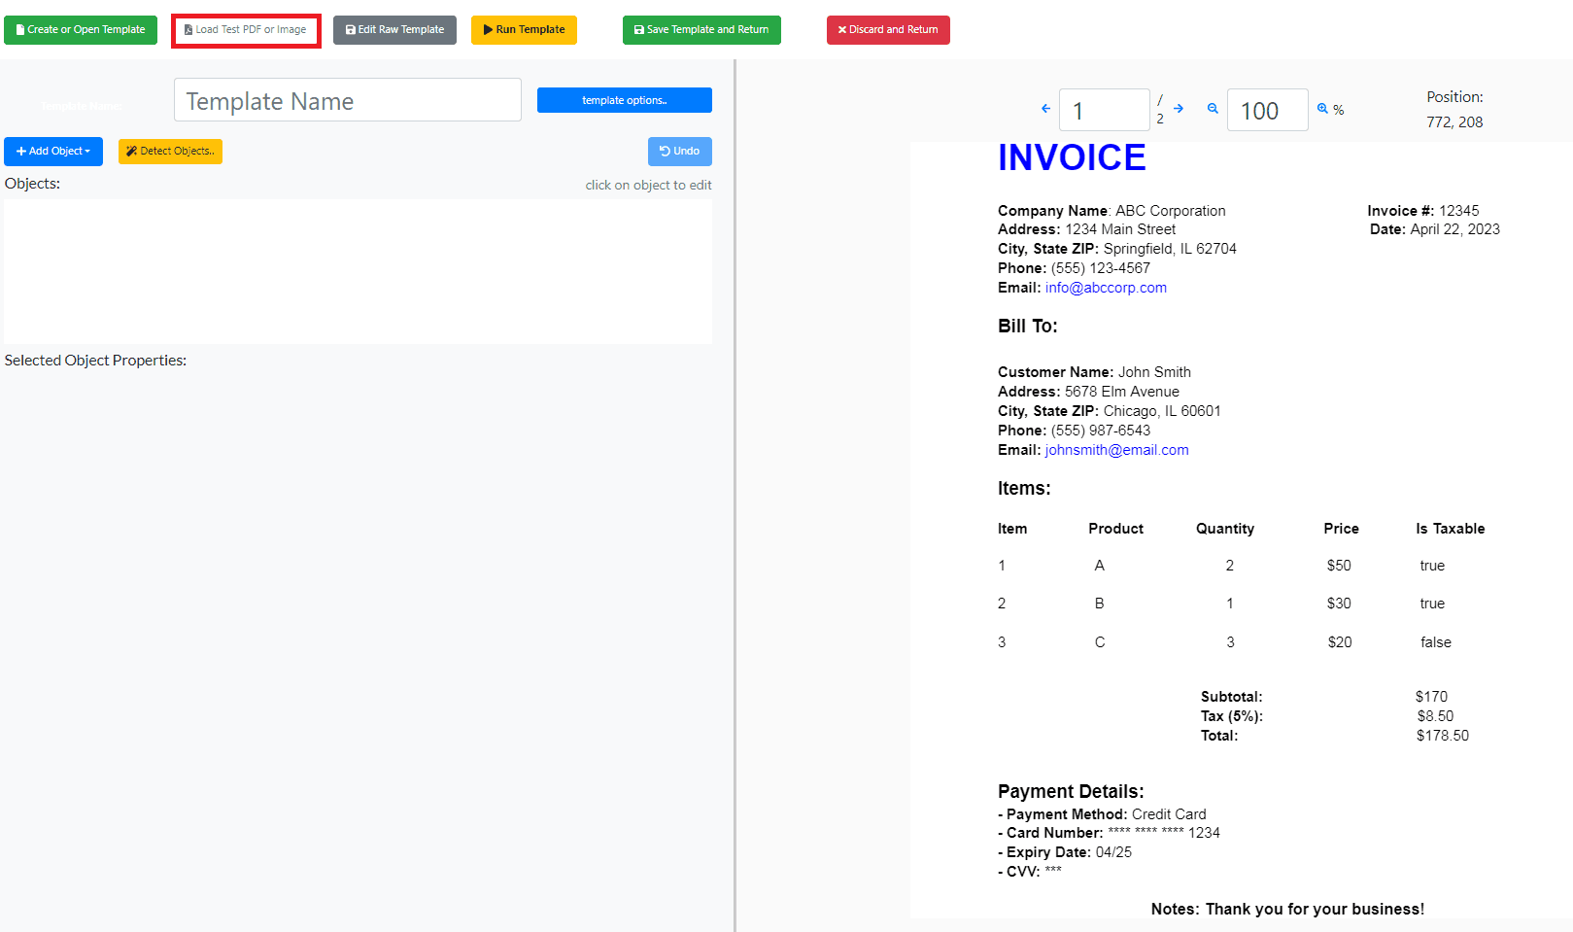Click Create or Open Template button
Screen dimensions: 1573x932
[x=81, y=30]
